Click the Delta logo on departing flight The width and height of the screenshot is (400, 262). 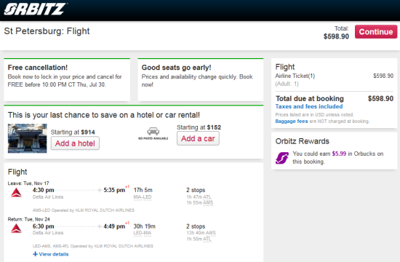pos(16,193)
